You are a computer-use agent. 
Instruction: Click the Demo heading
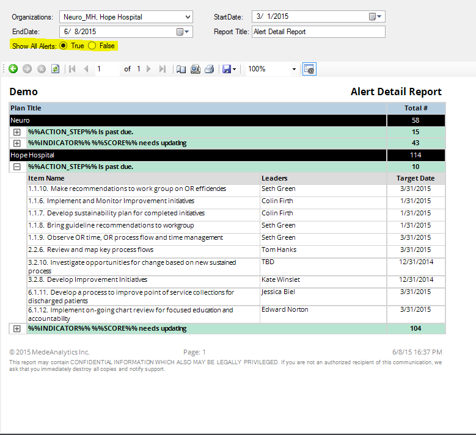[23, 92]
